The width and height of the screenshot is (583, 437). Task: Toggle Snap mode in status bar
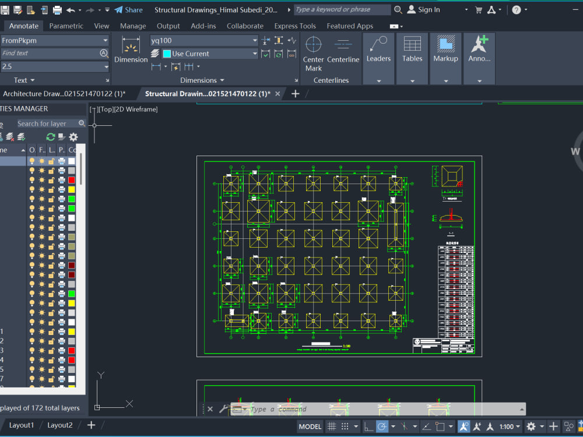click(x=345, y=427)
